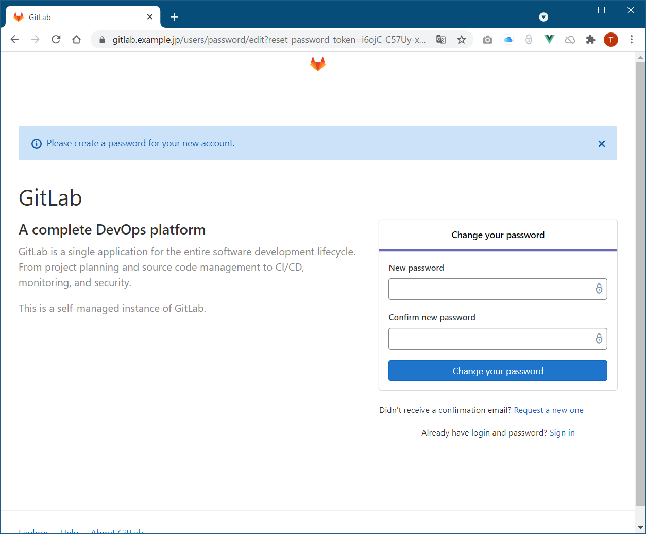646x534 pixels.
Task: Open the Extensions puzzle menu
Action: (590, 40)
